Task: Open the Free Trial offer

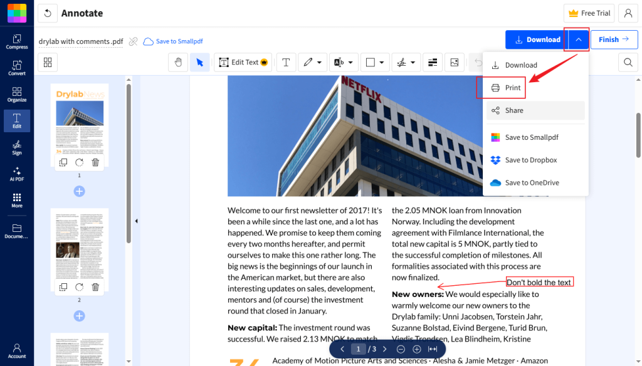Action: point(589,13)
